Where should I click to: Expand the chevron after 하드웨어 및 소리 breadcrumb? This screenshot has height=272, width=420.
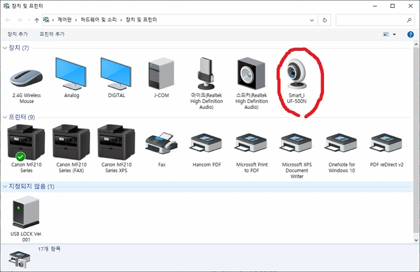[x=121, y=20]
